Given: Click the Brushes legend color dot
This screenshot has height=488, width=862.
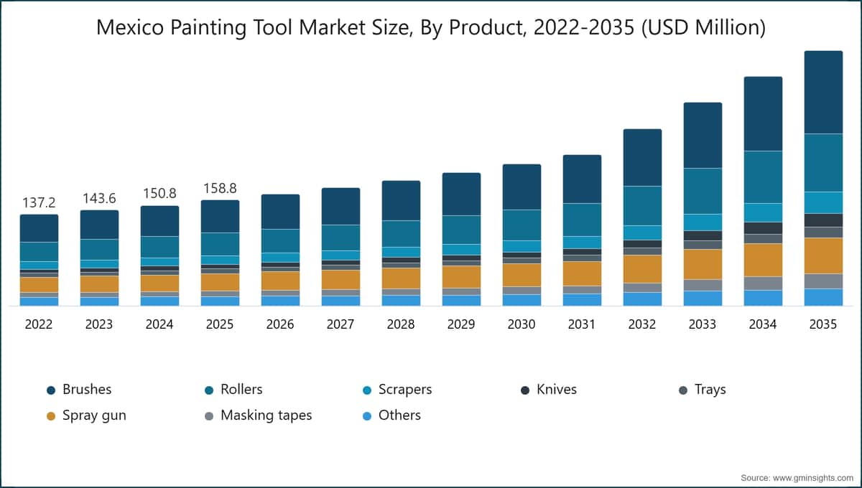Looking at the screenshot, I should pyautogui.click(x=51, y=390).
